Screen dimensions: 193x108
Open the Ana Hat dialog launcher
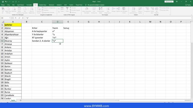point(170,15)
